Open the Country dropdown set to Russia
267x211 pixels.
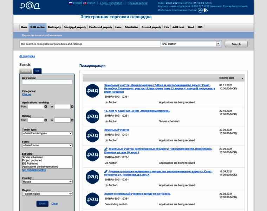click(x=47, y=182)
